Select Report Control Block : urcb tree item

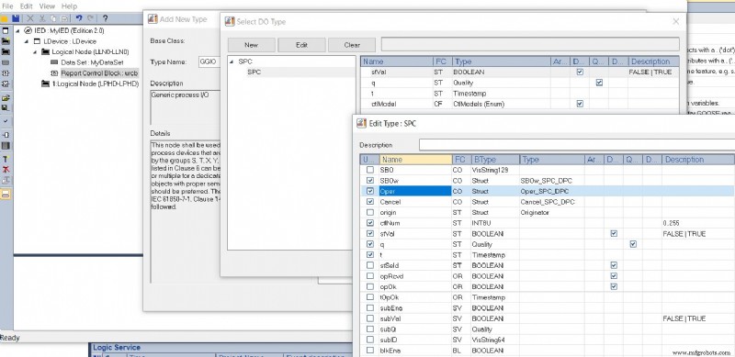(x=99, y=73)
